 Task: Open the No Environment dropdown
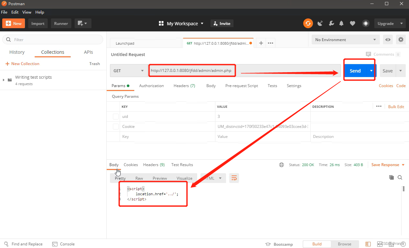click(346, 39)
